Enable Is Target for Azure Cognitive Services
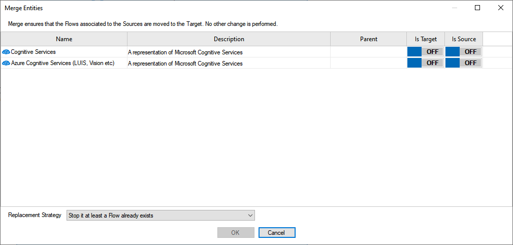The height and width of the screenshot is (245, 513). (x=425, y=63)
